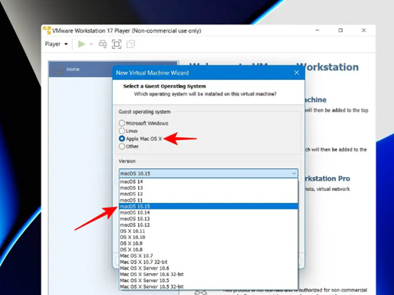Collapse the Version combo box showing macOS 10.15
Image resolution: width=394 pixels, height=295 pixels.
pos(208,173)
